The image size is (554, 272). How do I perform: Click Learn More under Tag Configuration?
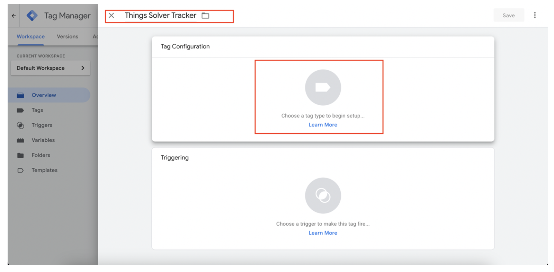click(x=323, y=125)
